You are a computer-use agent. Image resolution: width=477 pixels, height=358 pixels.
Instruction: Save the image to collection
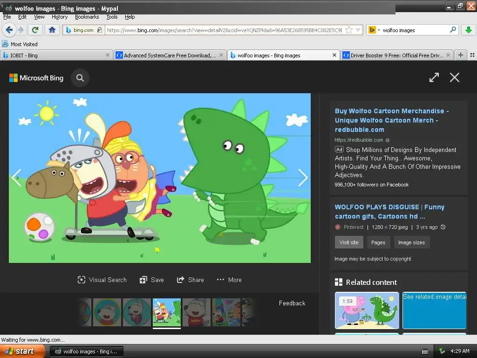point(151,280)
